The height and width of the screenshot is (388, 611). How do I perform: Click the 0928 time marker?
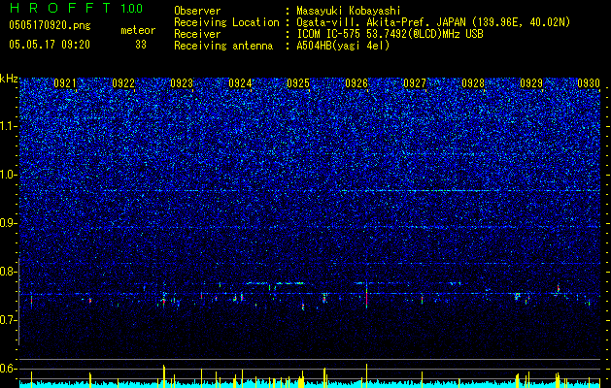[473, 83]
